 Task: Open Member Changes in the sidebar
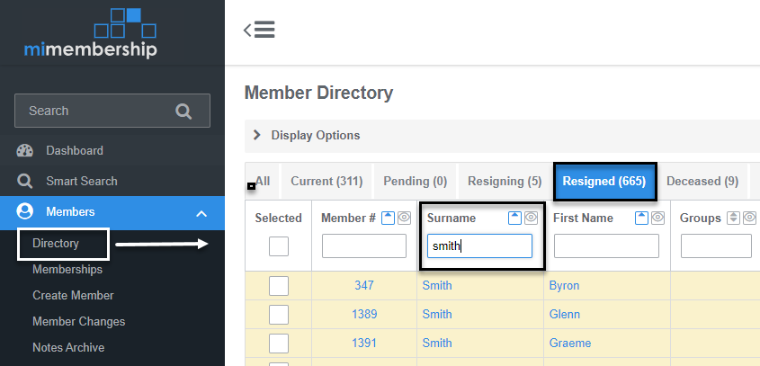coord(78,322)
